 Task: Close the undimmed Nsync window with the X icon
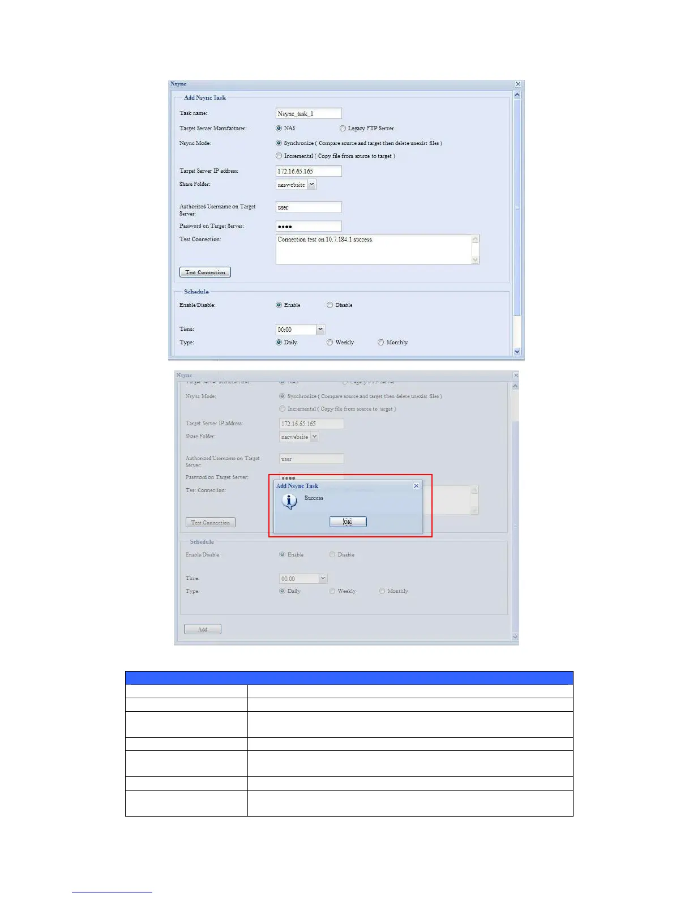[x=517, y=84]
